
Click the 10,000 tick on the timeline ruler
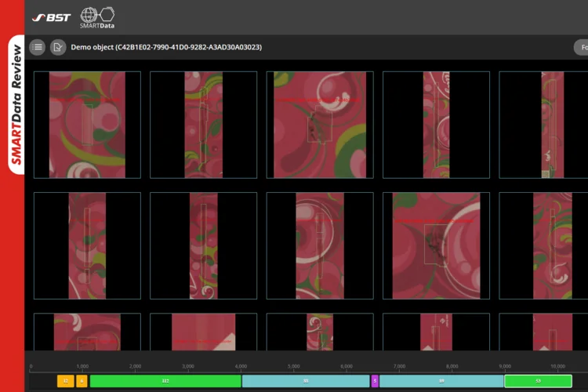tap(557, 366)
